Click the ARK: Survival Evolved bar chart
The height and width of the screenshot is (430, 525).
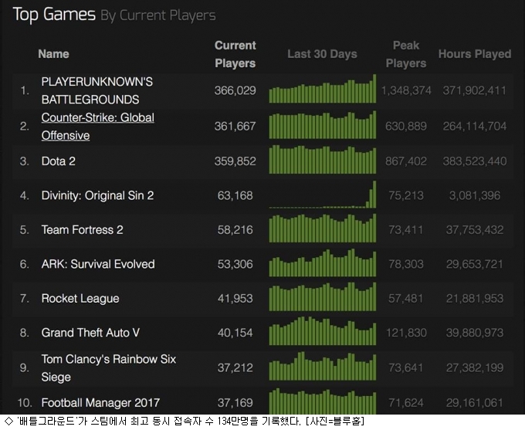(x=323, y=262)
